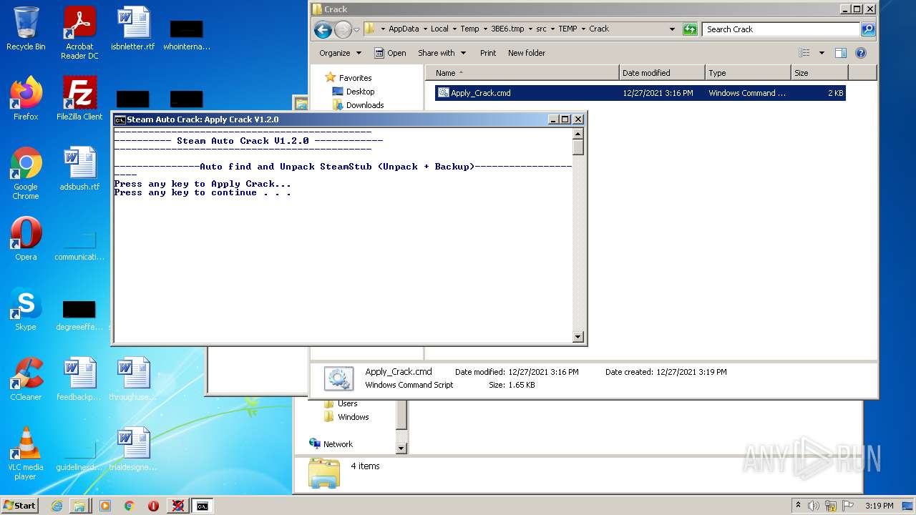Expand the address bar history dropdown
This screenshot has width=916, height=515.
[x=672, y=29]
